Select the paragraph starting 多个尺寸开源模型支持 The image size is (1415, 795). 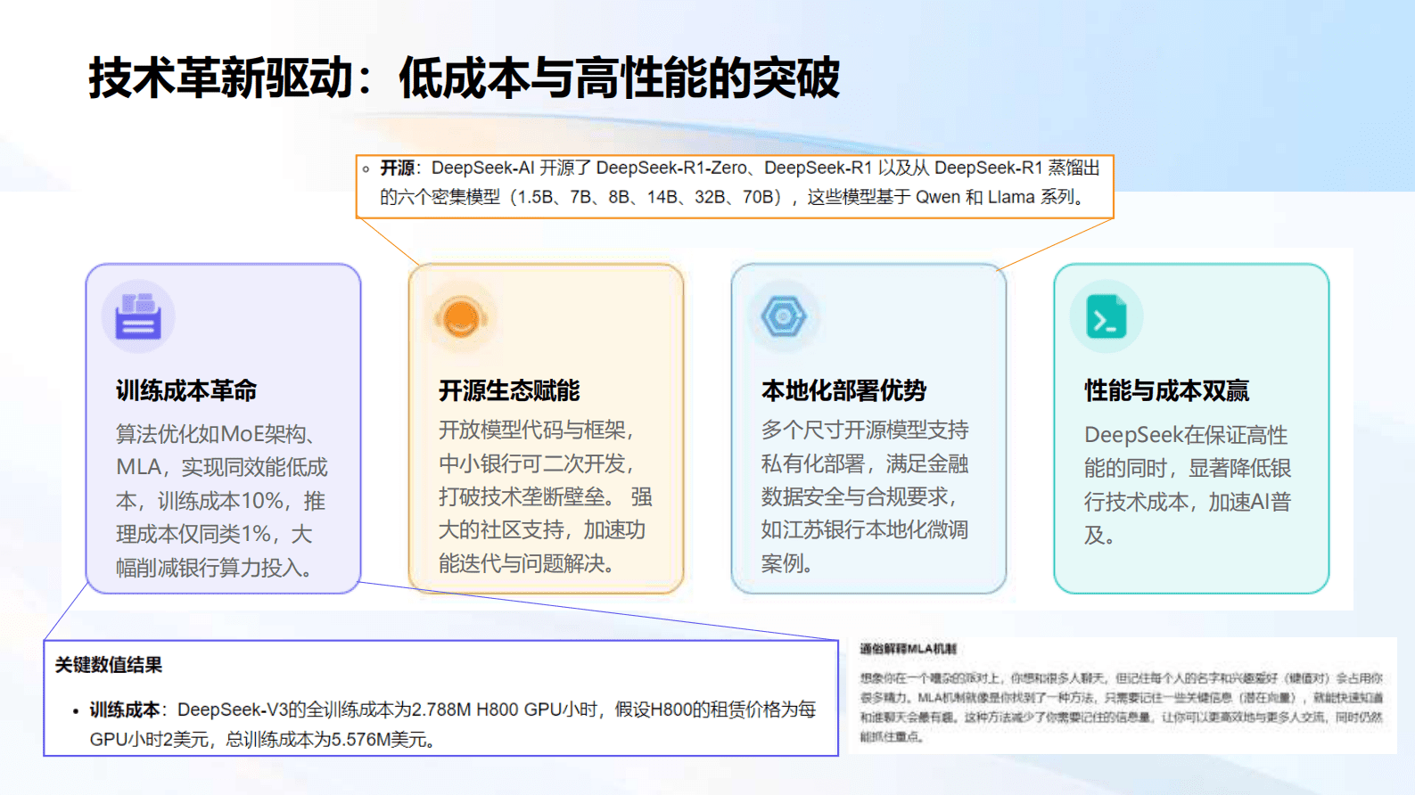pos(865,496)
